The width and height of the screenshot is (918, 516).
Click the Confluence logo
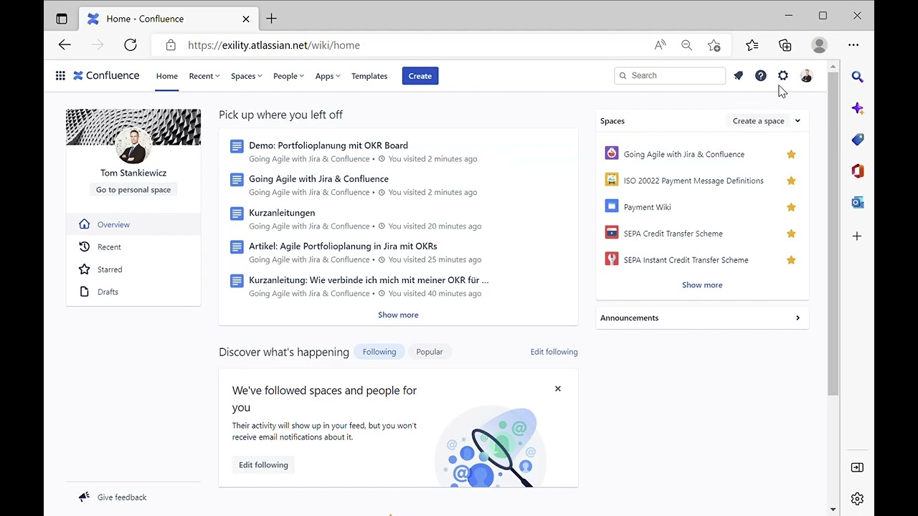(106, 76)
